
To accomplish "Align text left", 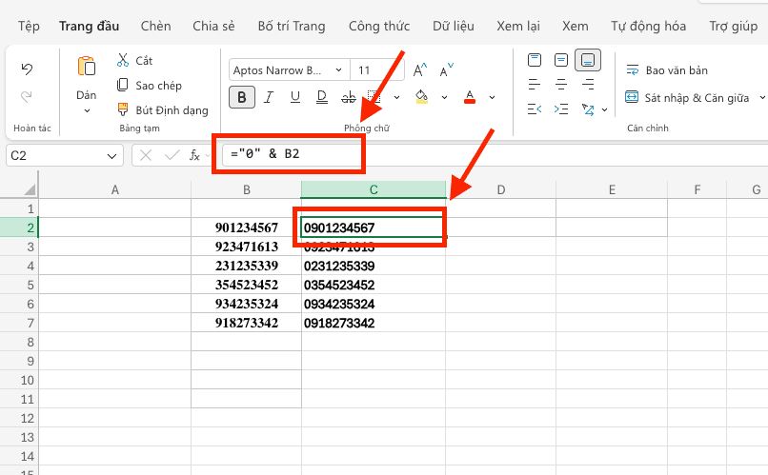I will [x=535, y=85].
